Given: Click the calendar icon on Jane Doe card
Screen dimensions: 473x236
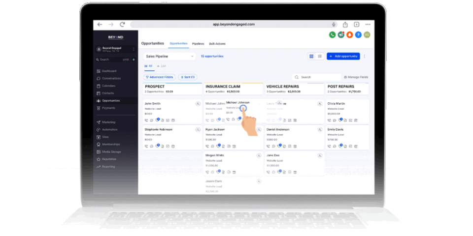Looking at the screenshot, I should click(295, 172).
